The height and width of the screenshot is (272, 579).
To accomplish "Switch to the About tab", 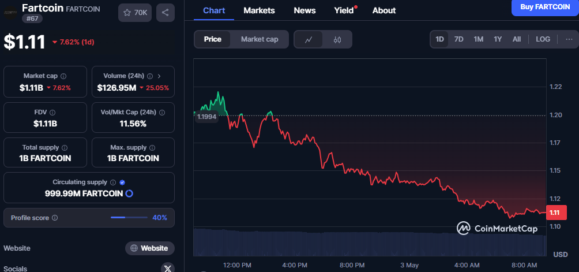I will coord(384,11).
